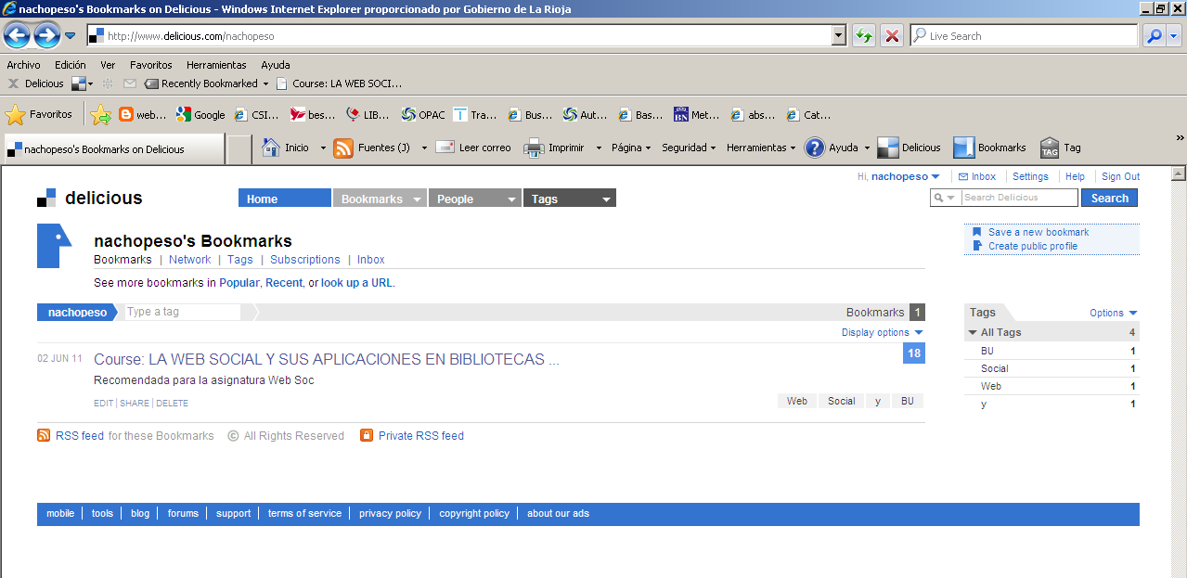Image resolution: width=1187 pixels, height=578 pixels.
Task: Click the Ayuda question mark icon
Action: pyautogui.click(x=815, y=148)
